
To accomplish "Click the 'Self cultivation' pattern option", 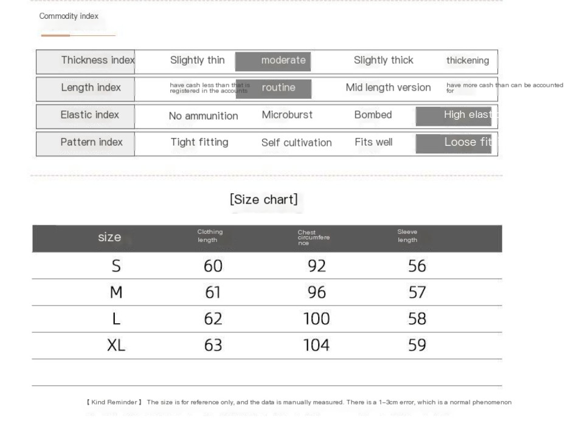I will (296, 143).
